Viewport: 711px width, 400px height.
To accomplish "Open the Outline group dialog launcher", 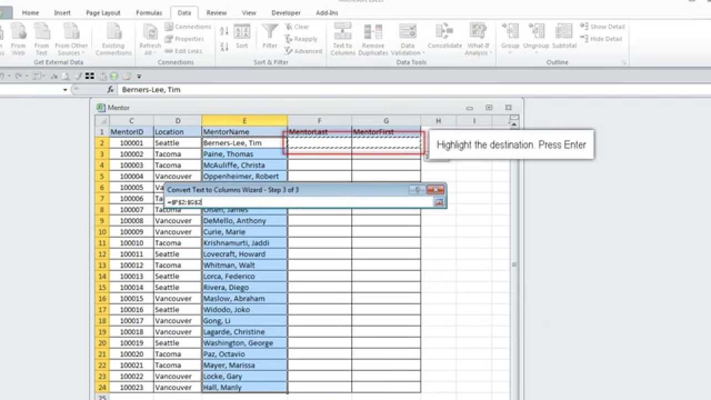I will pos(624,63).
